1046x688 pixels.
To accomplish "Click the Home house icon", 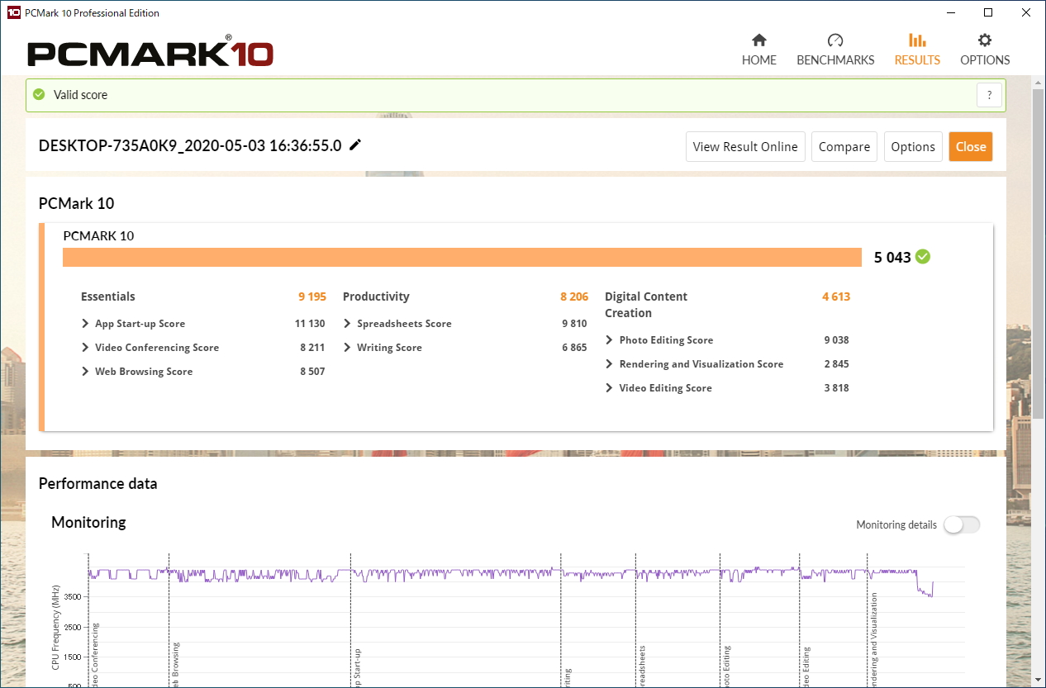I will coord(758,40).
